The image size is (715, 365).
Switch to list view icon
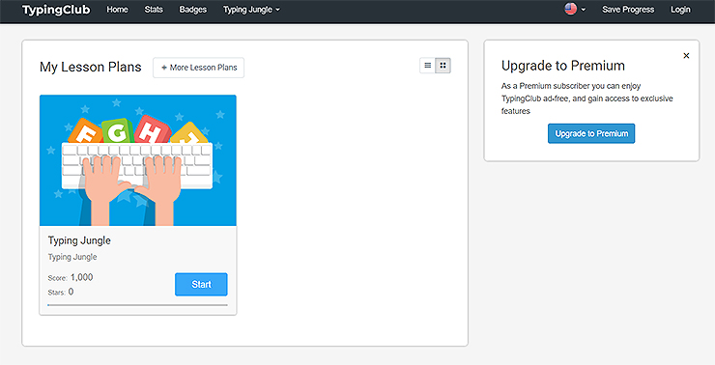point(428,66)
